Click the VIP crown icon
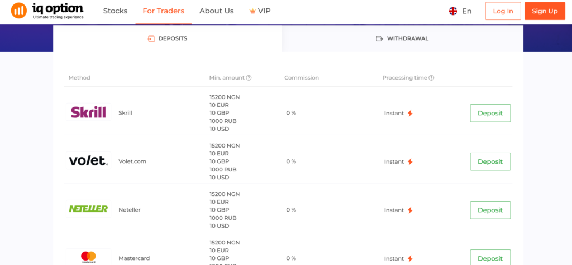572x265 pixels. coord(252,11)
